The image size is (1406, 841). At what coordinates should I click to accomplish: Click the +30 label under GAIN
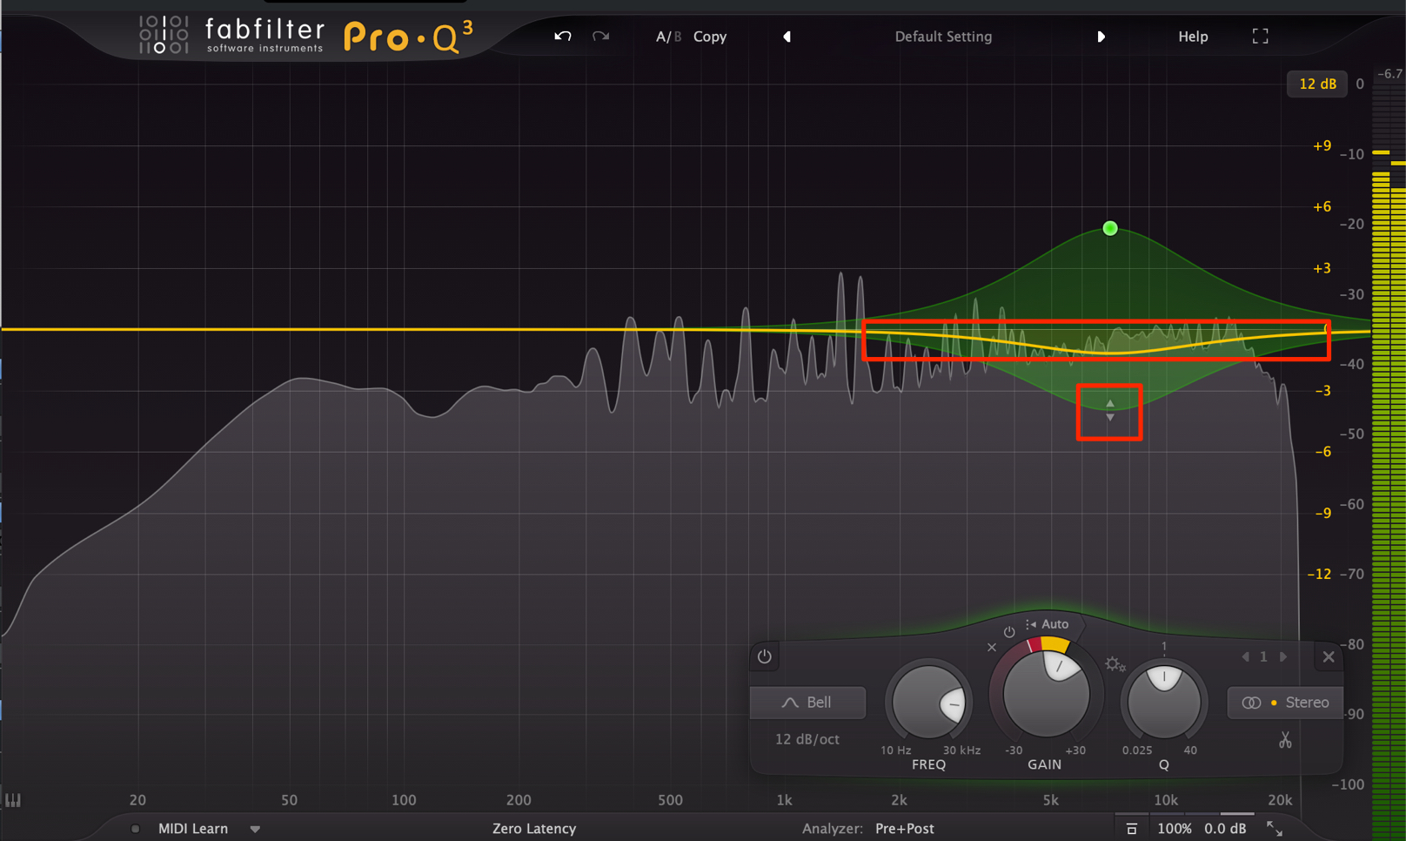[1075, 750]
